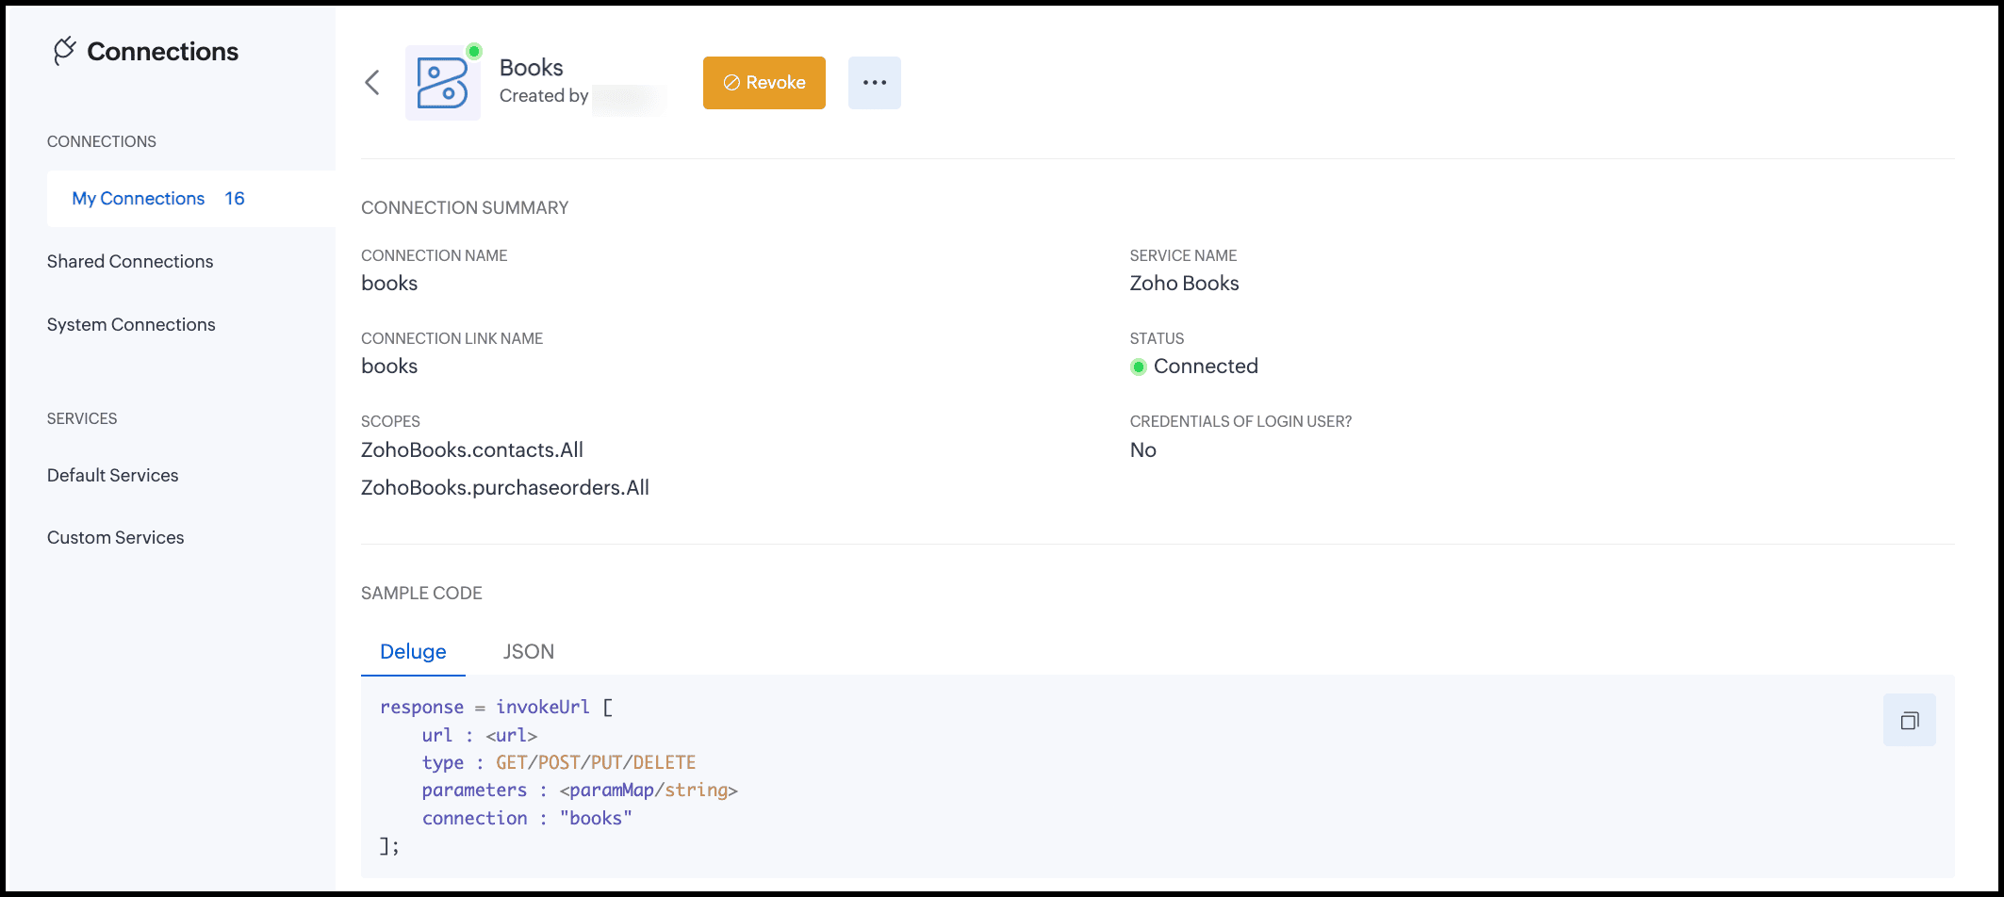This screenshot has height=897, width=2004.
Task: Click the CONNECTIONS sidebar section label
Action: pyautogui.click(x=102, y=142)
